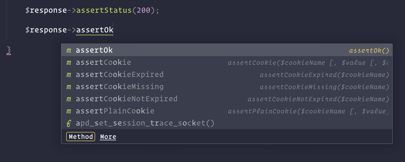Viewport: 405px width, 162px height.
Task: Click the method icon next to assertCookieMissing
Action: pyautogui.click(x=69, y=87)
